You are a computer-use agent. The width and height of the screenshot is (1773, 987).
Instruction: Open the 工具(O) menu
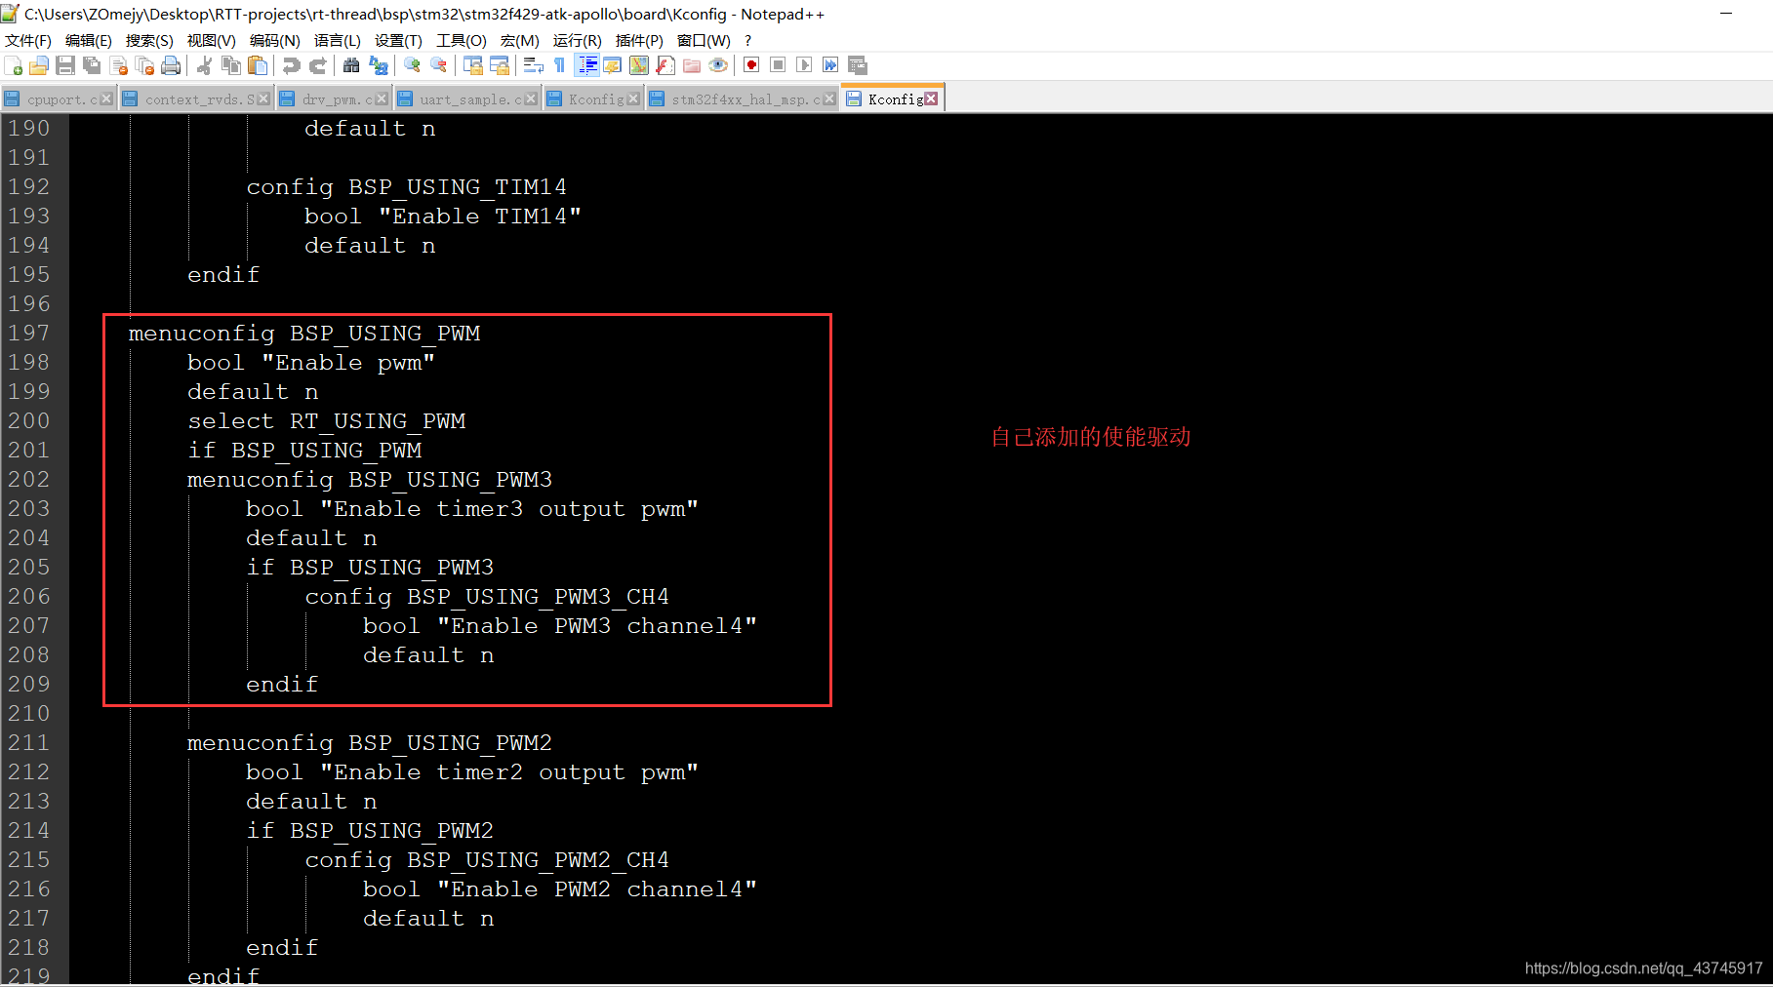[x=462, y=40]
